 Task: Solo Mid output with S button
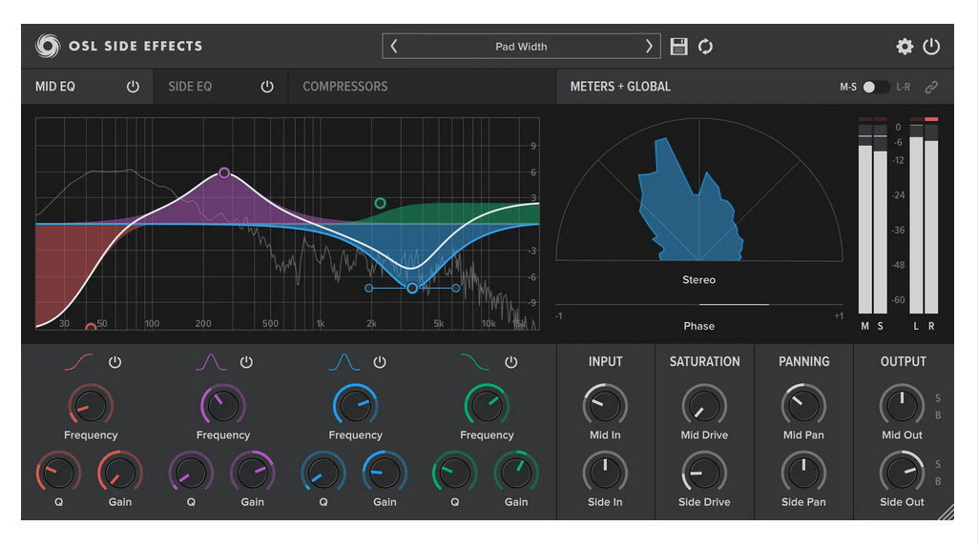coord(938,398)
